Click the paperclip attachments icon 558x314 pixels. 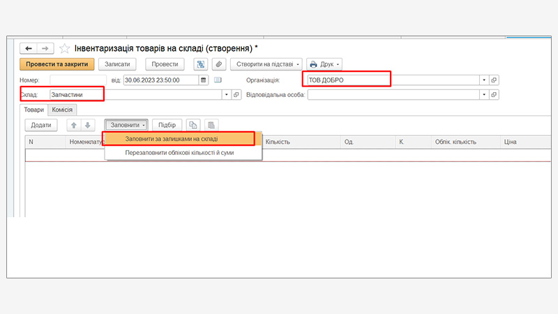click(218, 64)
